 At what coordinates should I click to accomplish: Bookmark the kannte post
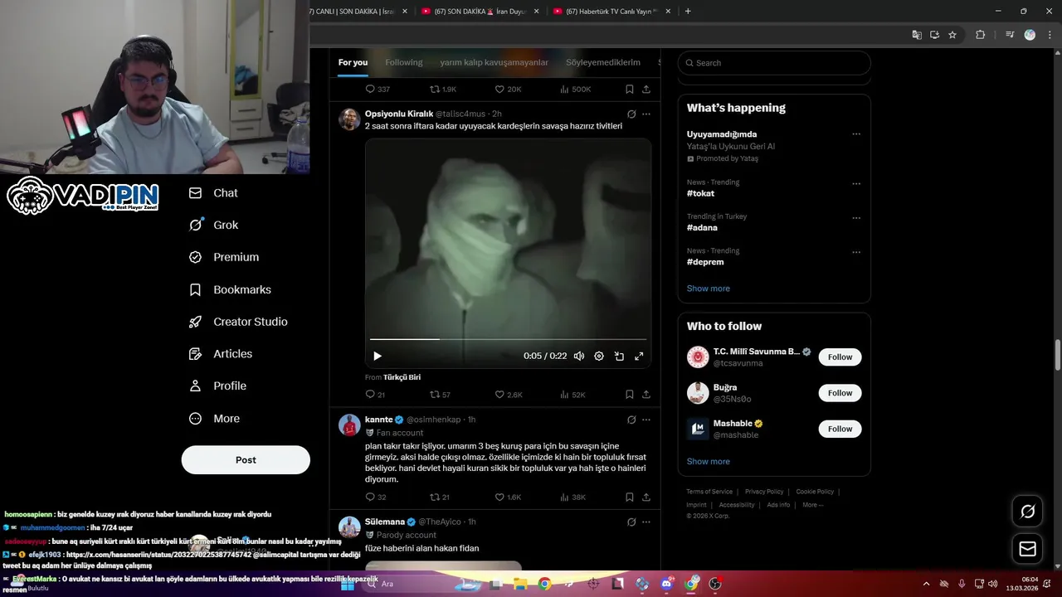click(x=630, y=498)
